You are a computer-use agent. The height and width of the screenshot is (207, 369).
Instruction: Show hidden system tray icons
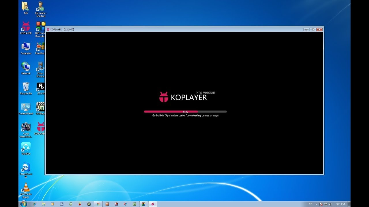click(316, 204)
